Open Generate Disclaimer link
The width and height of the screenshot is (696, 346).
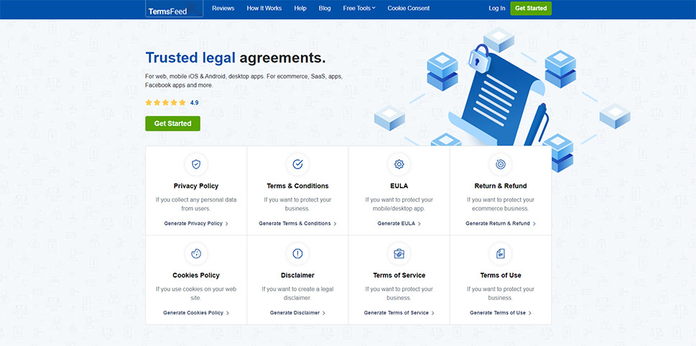click(x=298, y=313)
